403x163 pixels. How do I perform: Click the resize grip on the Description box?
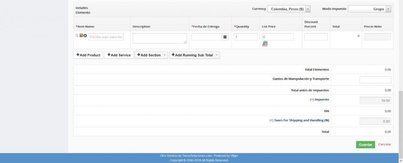(185, 41)
